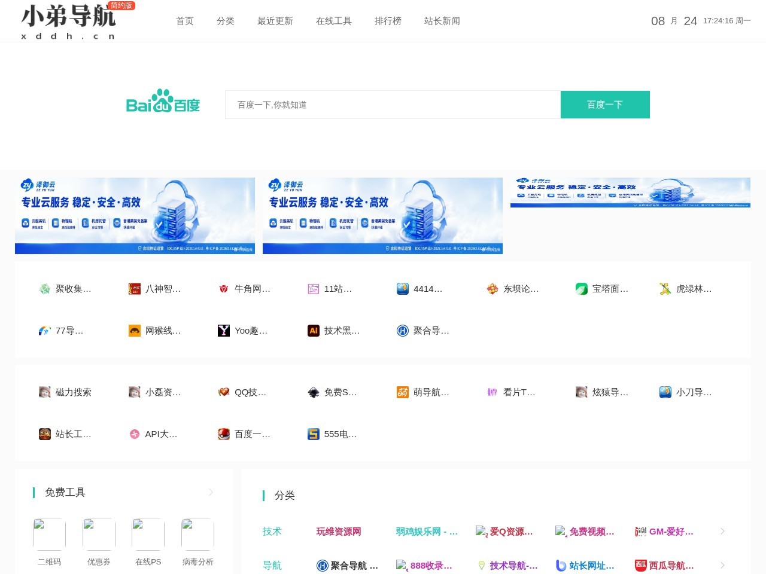Open the 玩维资源网 link
Image resolution: width=766 pixels, height=574 pixels.
point(339,531)
